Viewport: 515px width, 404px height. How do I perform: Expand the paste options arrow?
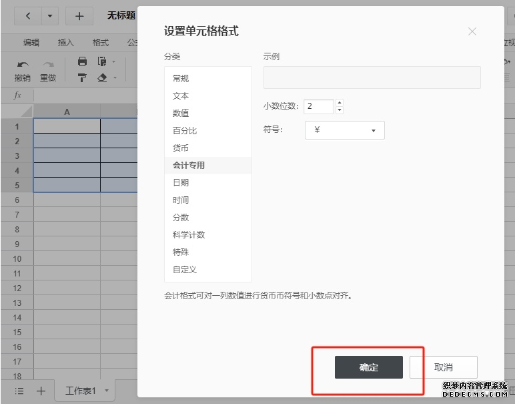[114, 61]
